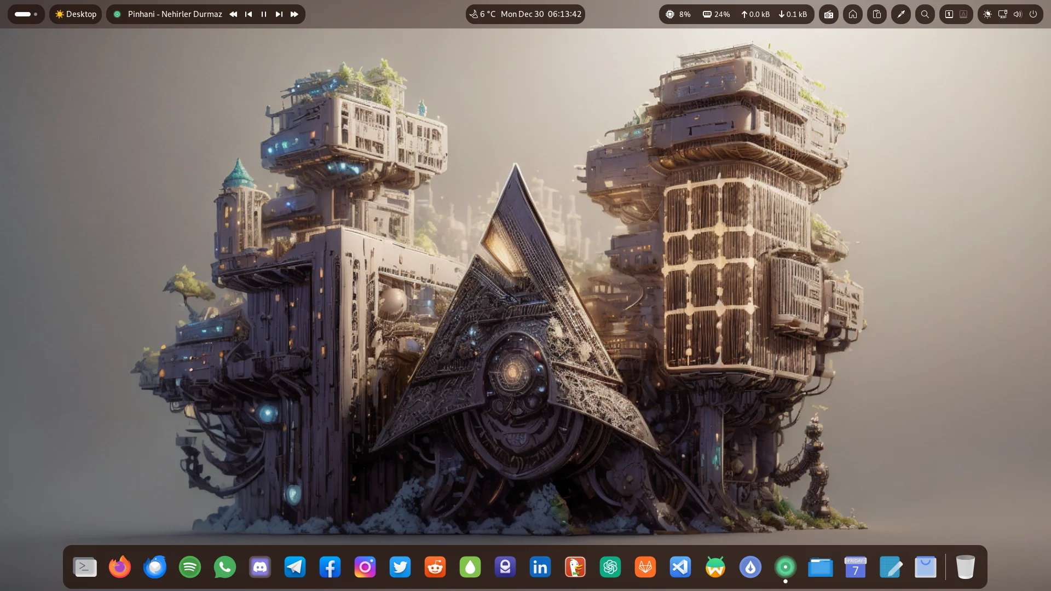Open quick settings via the power icon
The image size is (1051, 591).
[x=1033, y=14]
